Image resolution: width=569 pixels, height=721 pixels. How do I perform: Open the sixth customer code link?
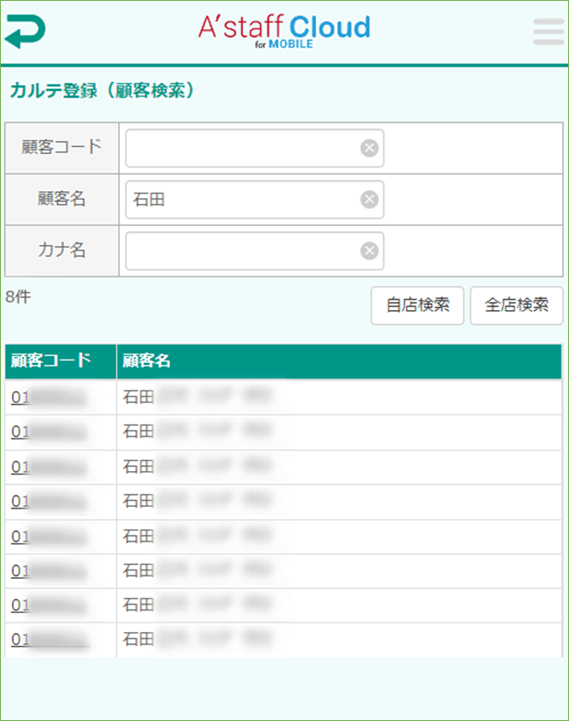tap(48, 571)
